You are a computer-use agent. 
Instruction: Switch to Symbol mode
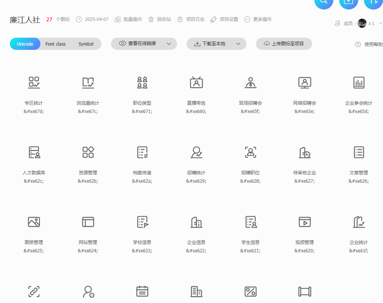pos(86,44)
